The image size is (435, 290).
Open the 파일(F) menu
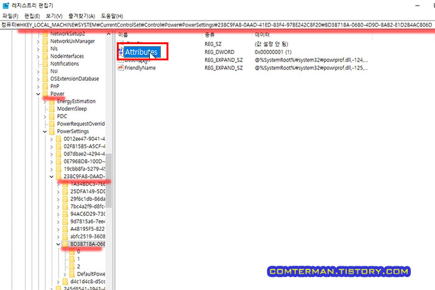coord(11,16)
